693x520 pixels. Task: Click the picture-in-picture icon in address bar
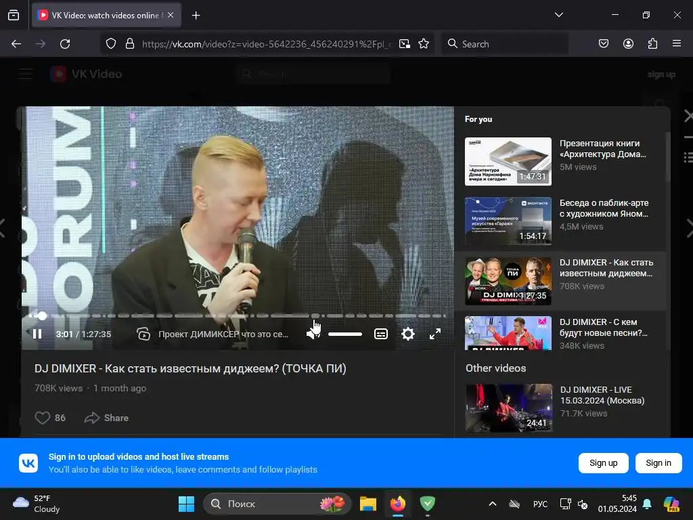(405, 44)
